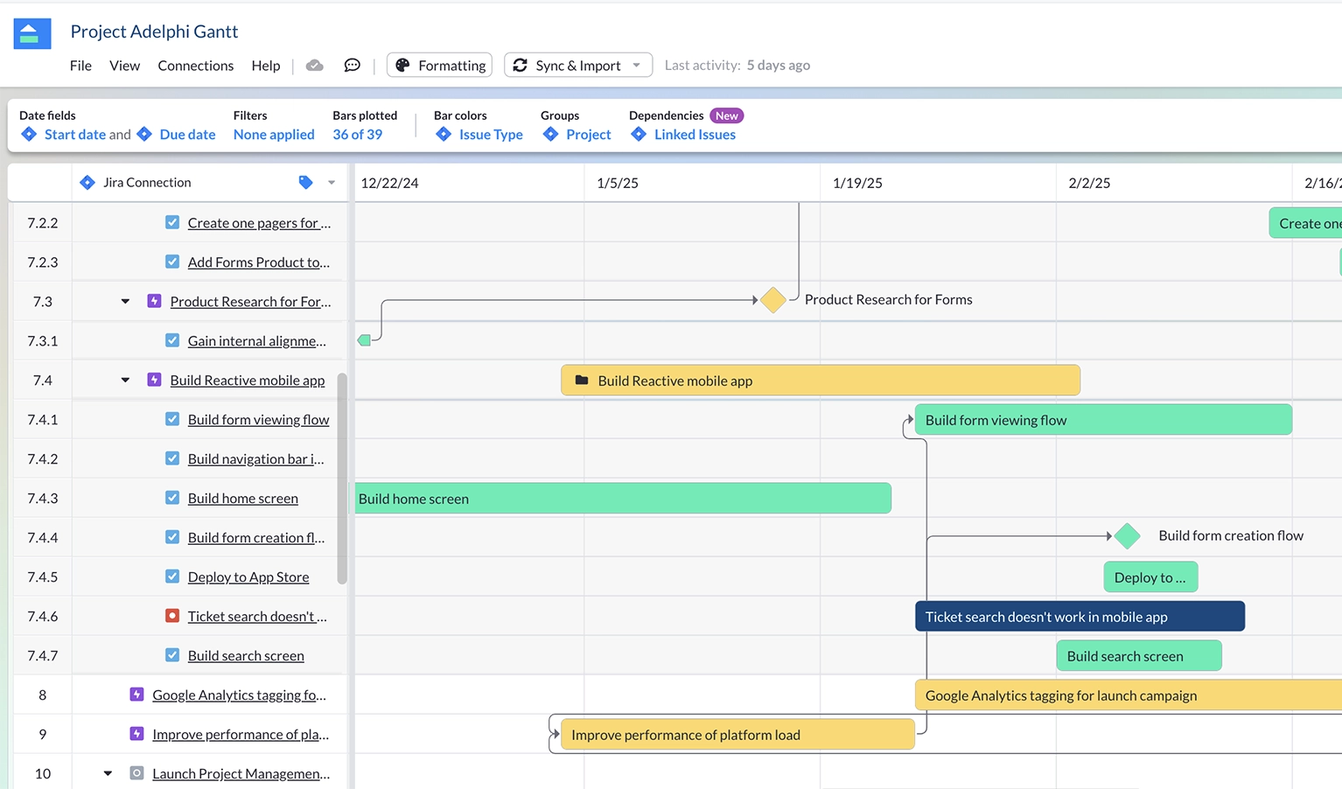
Task: Click the cloud sync status icon
Action: click(315, 66)
